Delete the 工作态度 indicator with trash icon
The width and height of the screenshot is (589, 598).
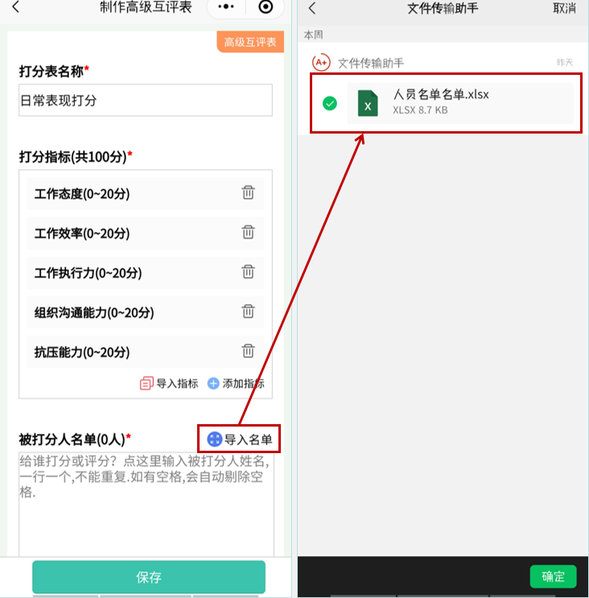tap(248, 192)
